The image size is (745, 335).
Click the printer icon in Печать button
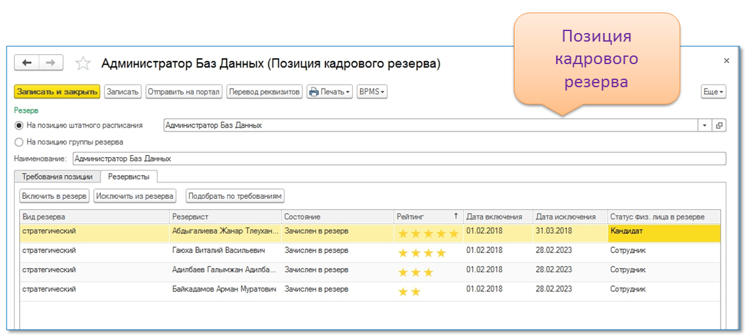point(314,92)
